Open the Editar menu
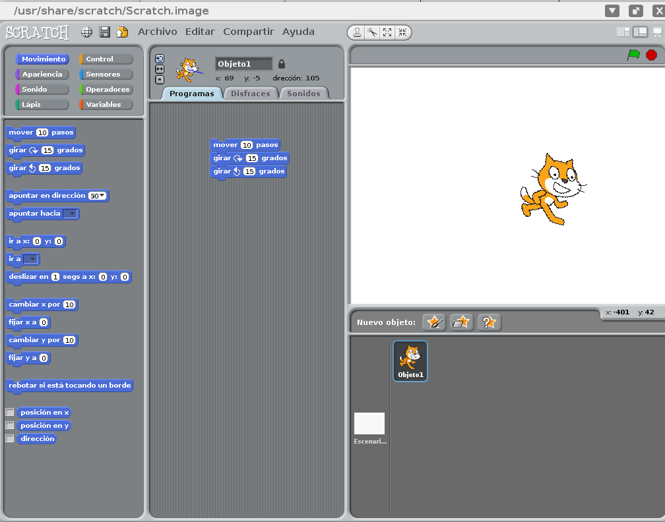 point(200,32)
